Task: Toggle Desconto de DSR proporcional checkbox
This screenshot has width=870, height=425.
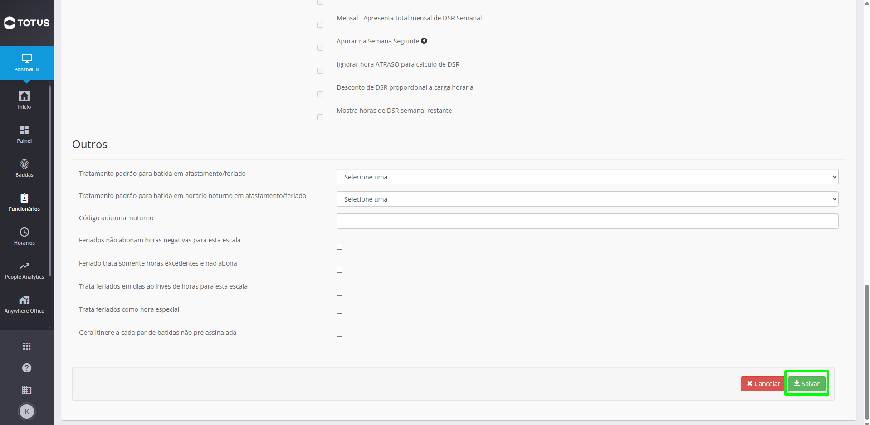Action: pyautogui.click(x=320, y=94)
